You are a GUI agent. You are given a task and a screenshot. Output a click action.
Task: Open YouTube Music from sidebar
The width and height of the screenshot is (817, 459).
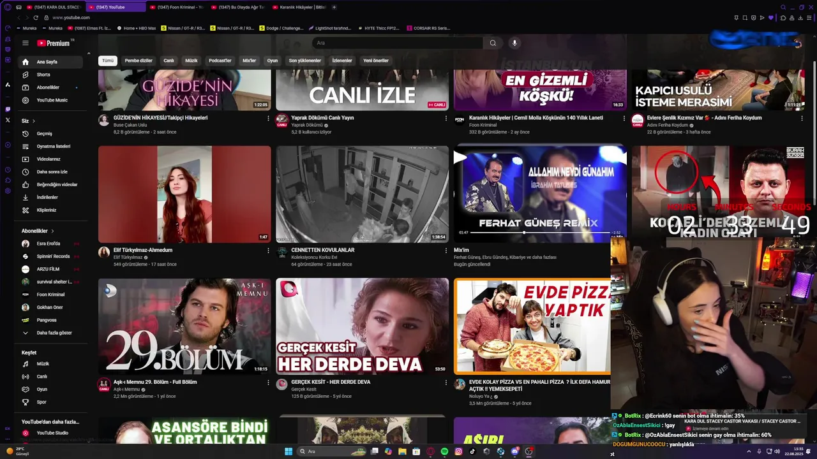(x=51, y=100)
